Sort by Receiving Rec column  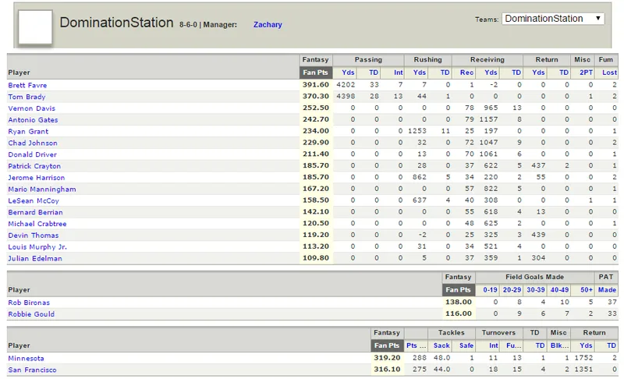click(x=466, y=73)
